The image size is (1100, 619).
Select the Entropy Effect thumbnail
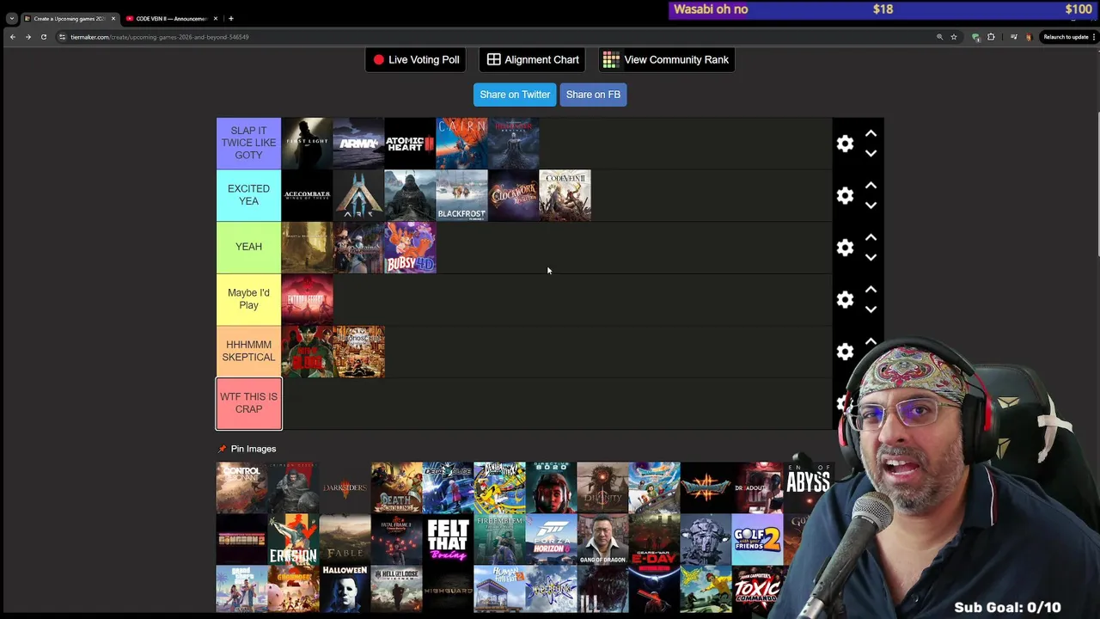pyautogui.click(x=307, y=299)
